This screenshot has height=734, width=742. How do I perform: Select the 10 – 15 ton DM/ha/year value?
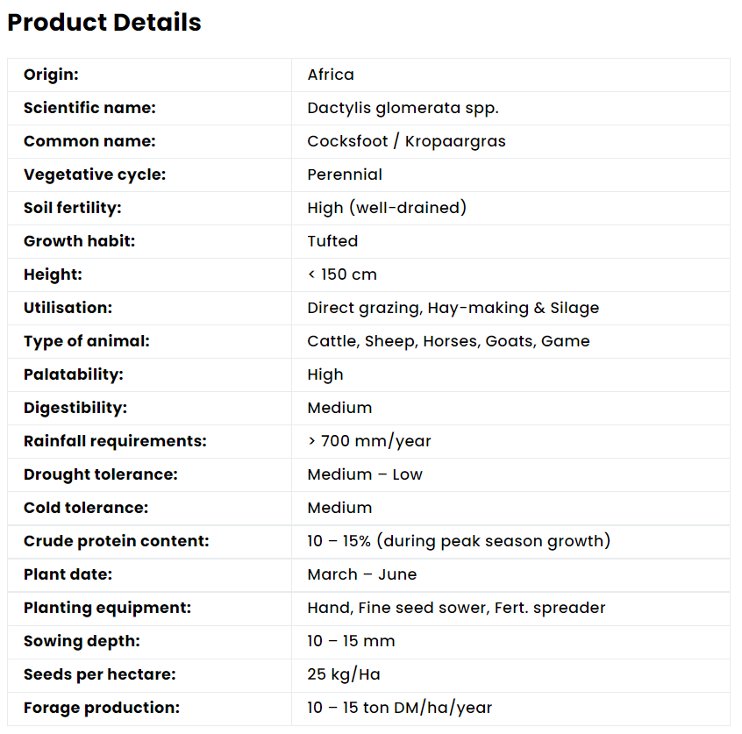[x=400, y=708]
